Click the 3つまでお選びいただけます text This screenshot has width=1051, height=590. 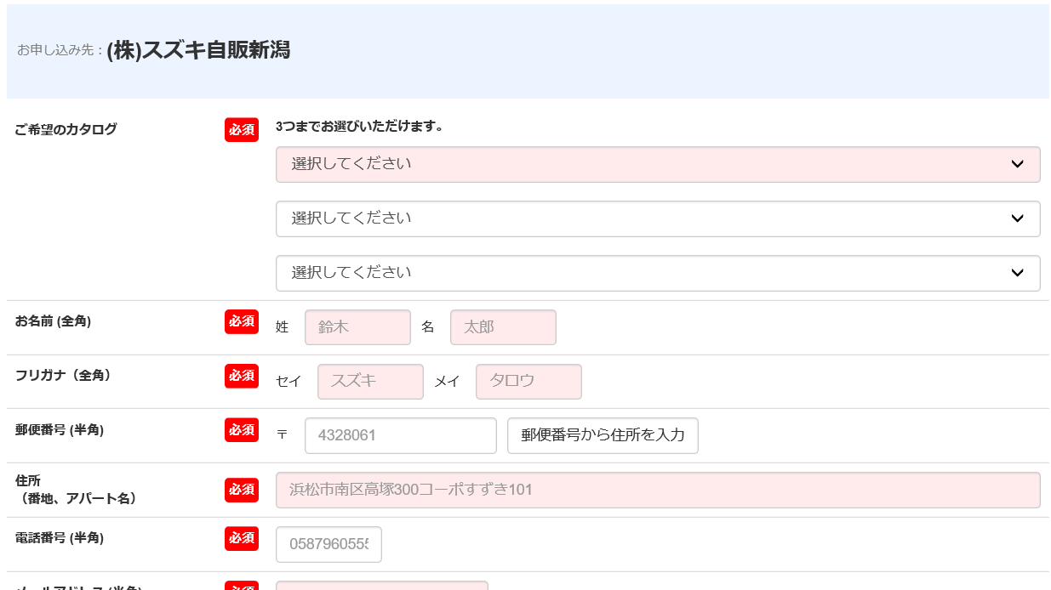359,127
